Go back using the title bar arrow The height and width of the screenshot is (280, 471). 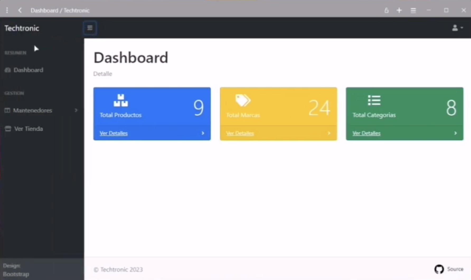click(20, 11)
